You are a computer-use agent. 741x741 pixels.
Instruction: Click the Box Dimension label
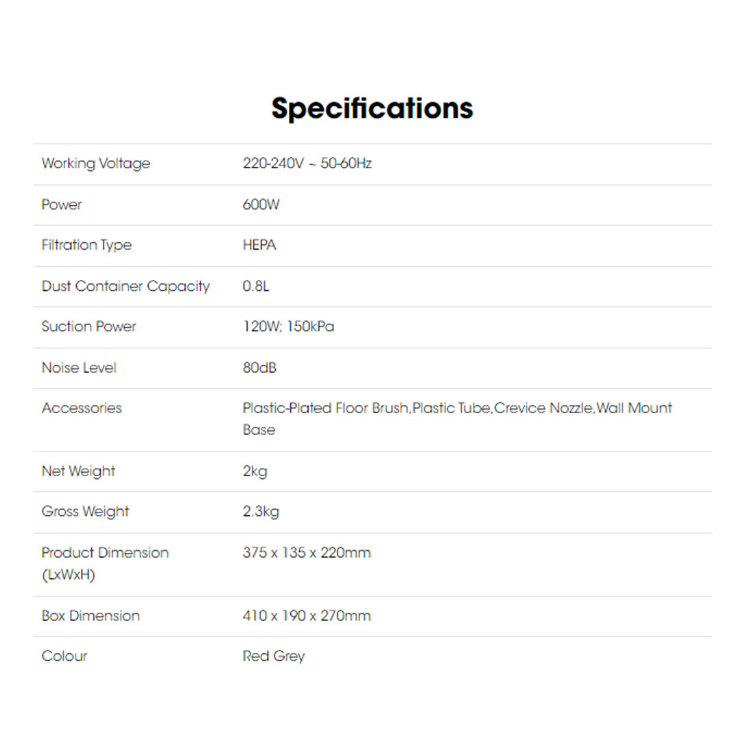click(91, 616)
